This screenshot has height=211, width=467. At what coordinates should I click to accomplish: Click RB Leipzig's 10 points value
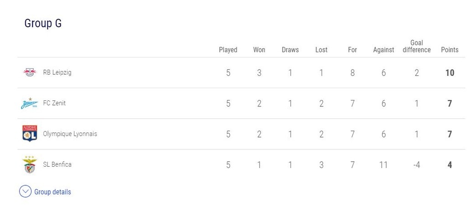pos(450,73)
